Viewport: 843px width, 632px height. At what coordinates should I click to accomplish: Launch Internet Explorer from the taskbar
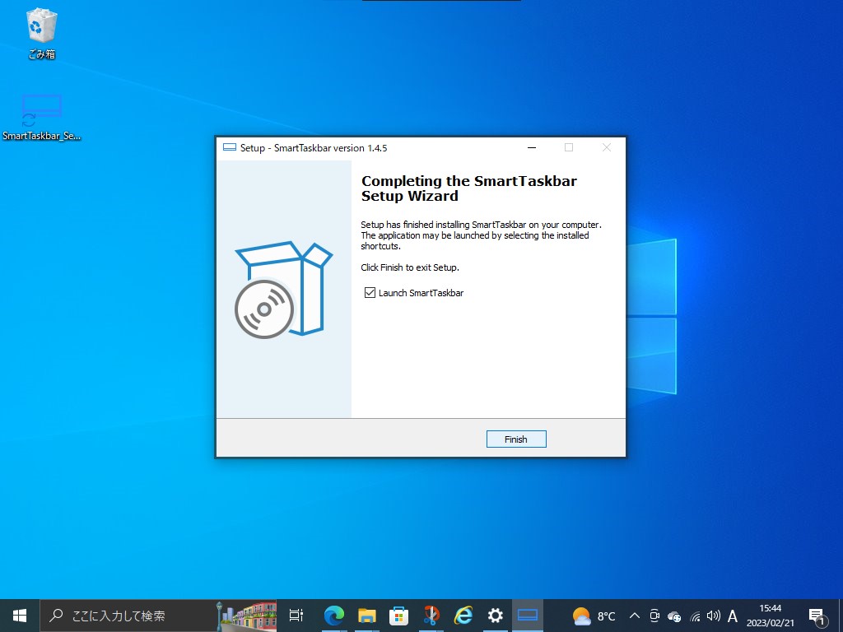click(x=463, y=615)
